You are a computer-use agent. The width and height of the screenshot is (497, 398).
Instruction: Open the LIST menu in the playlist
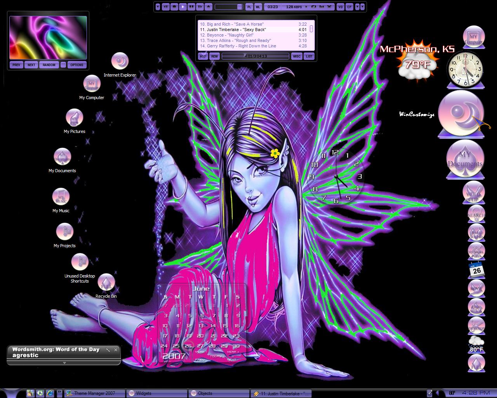pyautogui.click(x=309, y=56)
